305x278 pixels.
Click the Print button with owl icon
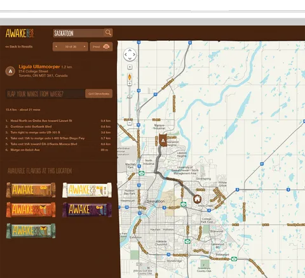(101, 47)
